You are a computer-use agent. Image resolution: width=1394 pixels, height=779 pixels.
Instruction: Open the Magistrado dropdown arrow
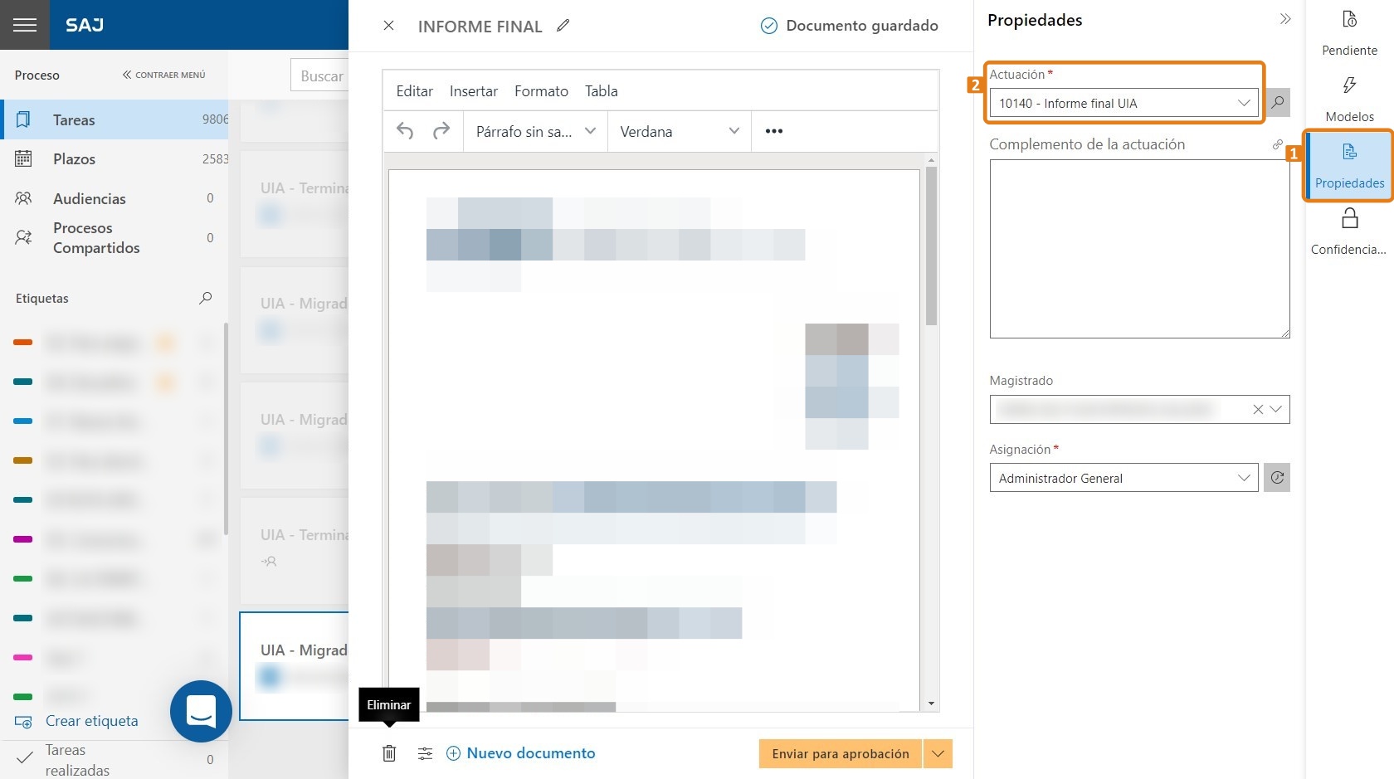[x=1276, y=409]
